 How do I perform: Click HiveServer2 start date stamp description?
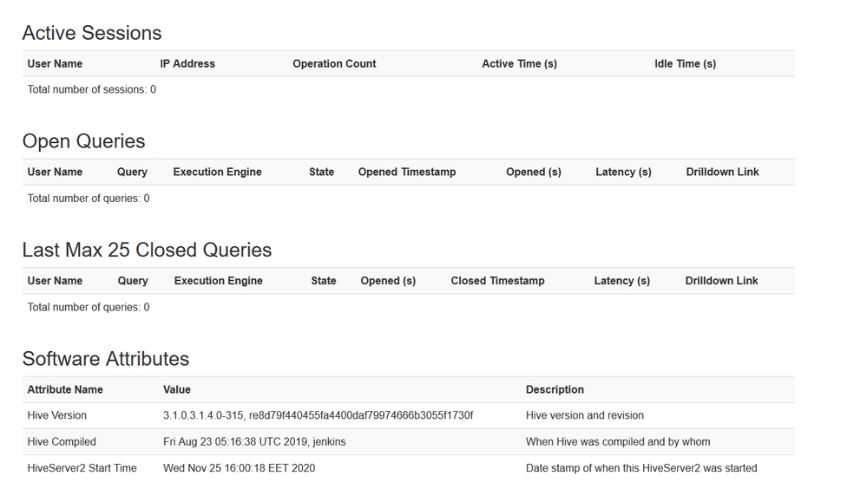click(x=641, y=468)
